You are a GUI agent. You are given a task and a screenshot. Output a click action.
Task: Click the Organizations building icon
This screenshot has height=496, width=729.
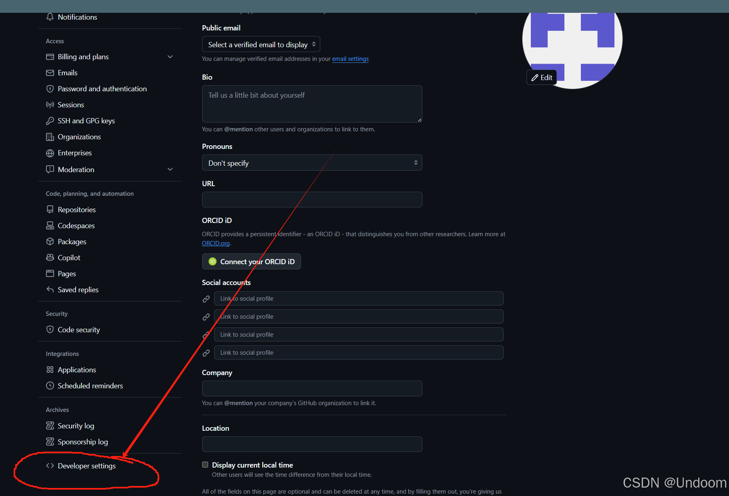pos(50,137)
